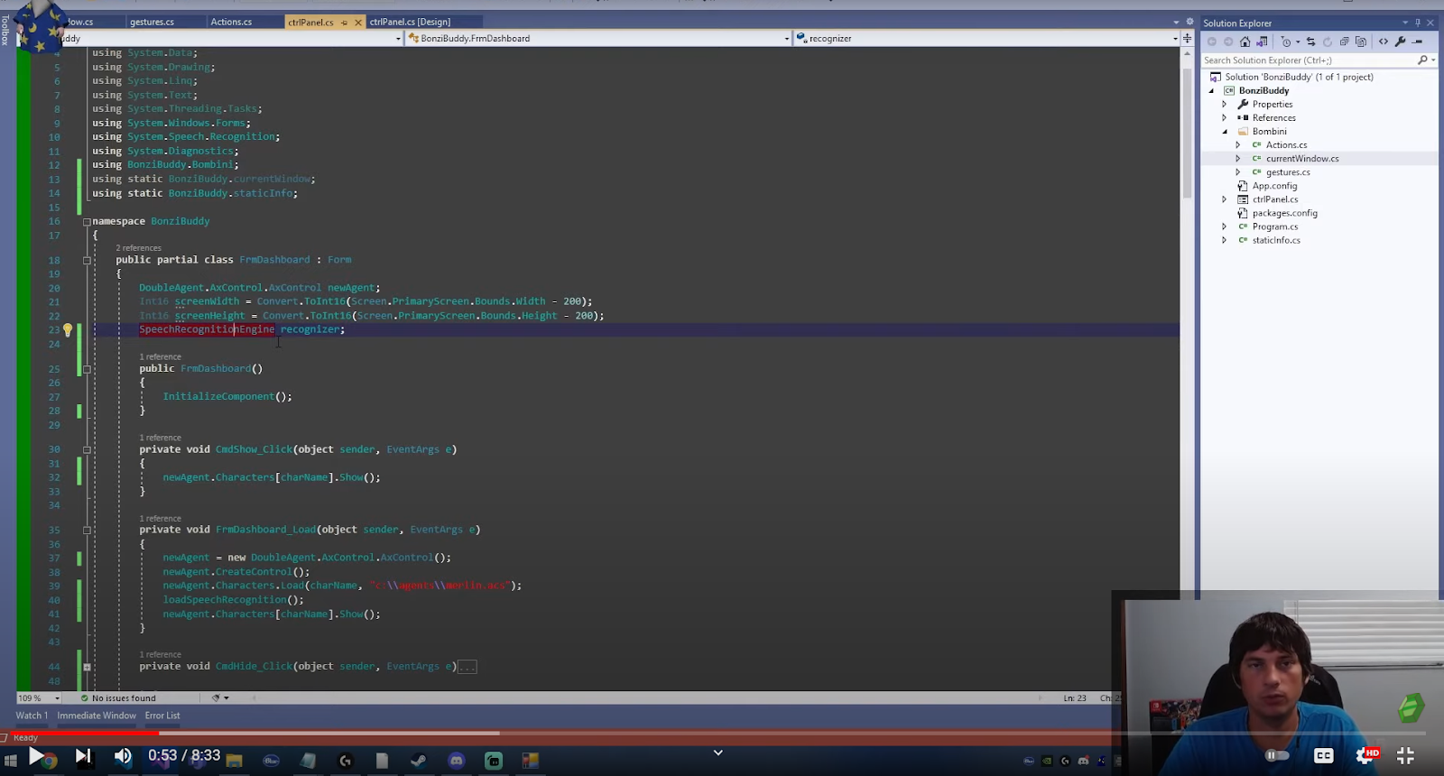Exit fullscreen video mode

[1405, 755]
